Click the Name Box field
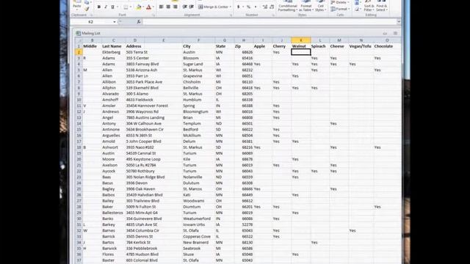 point(91,22)
